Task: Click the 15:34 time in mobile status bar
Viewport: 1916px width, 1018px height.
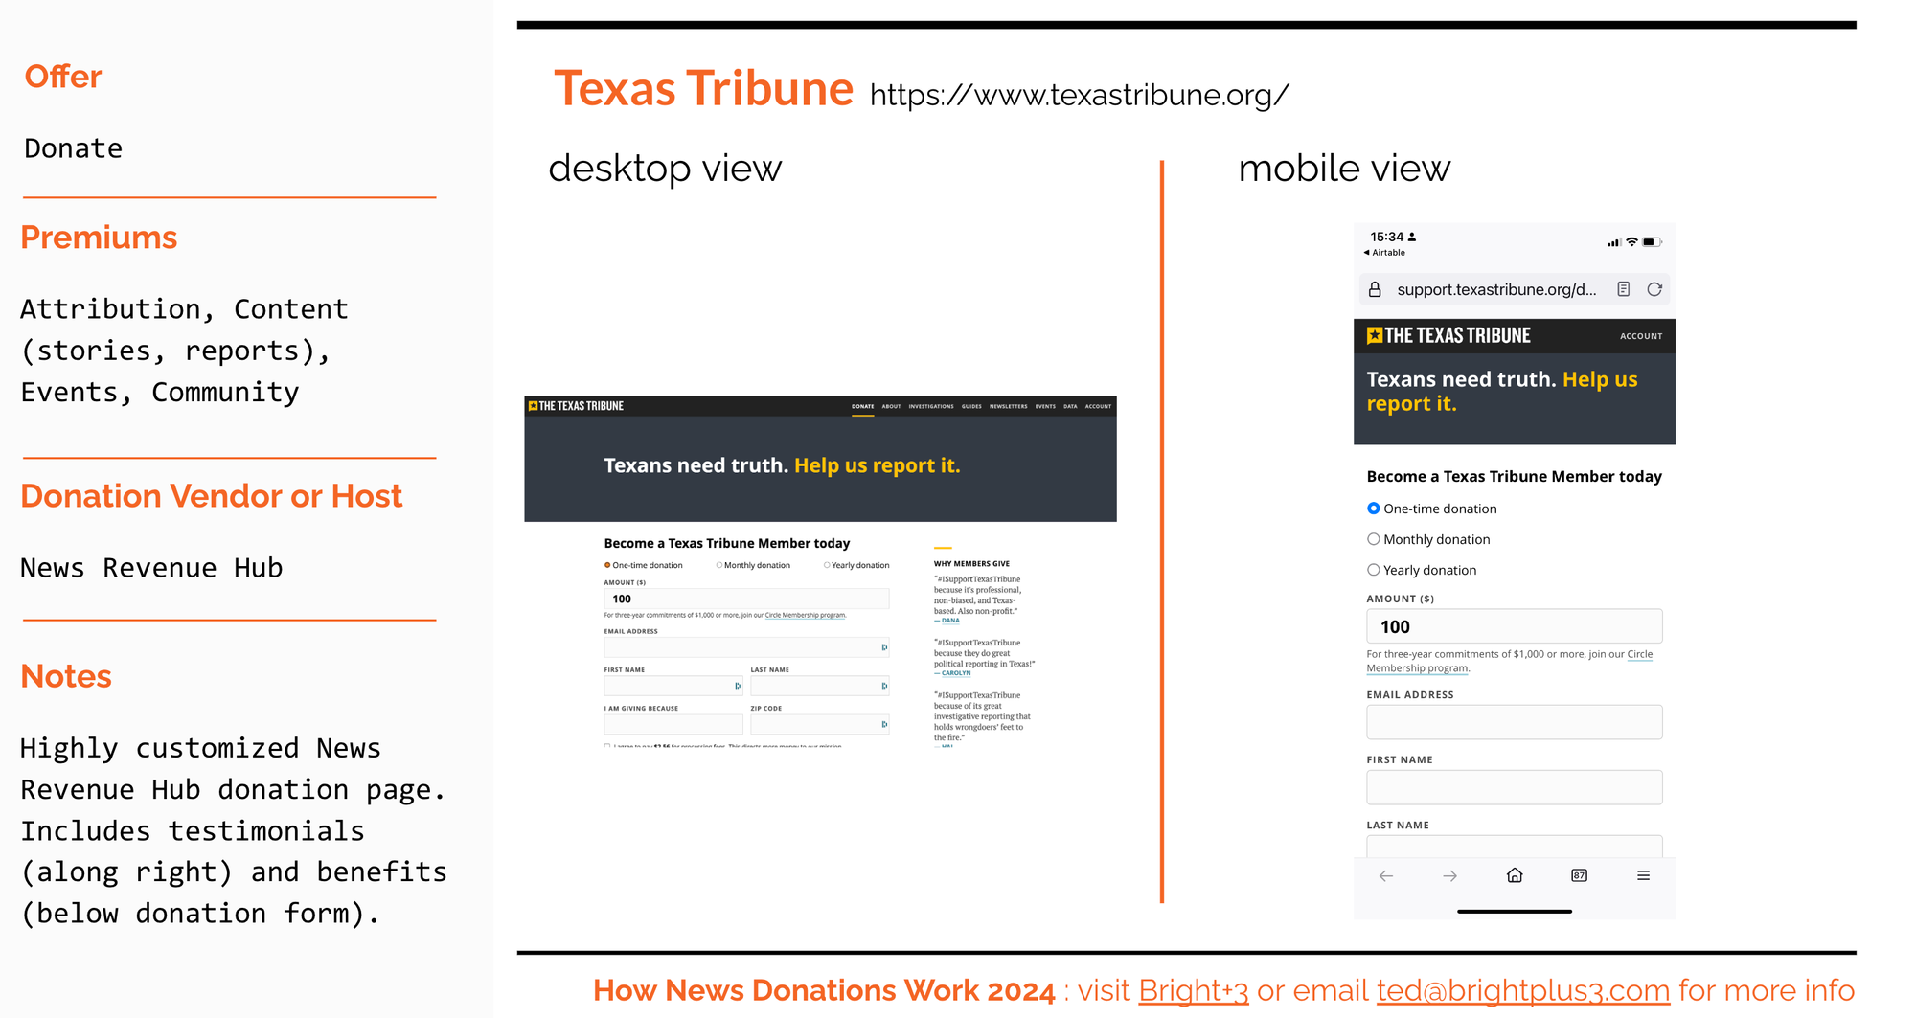Action: click(1386, 237)
